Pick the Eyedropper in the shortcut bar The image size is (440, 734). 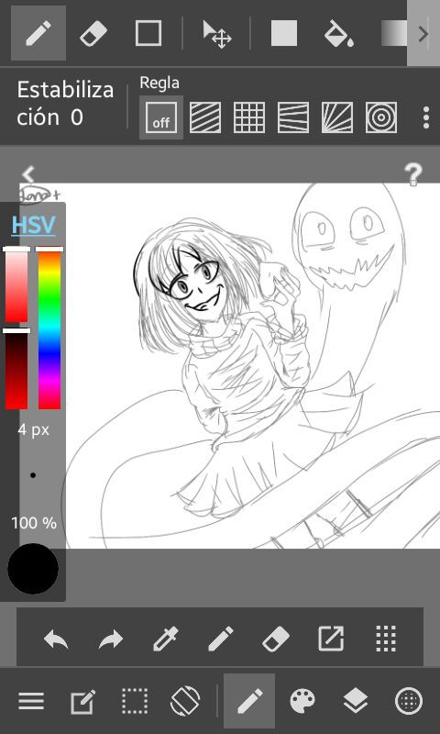coord(166,638)
